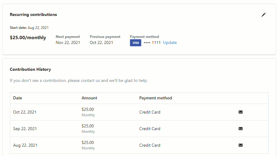Select the Sep 22, 2021 date cell
279x156 pixels.
pos(25,129)
